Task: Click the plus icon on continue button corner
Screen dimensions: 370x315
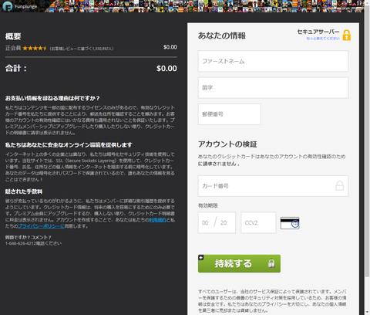Action: tap(201, 257)
